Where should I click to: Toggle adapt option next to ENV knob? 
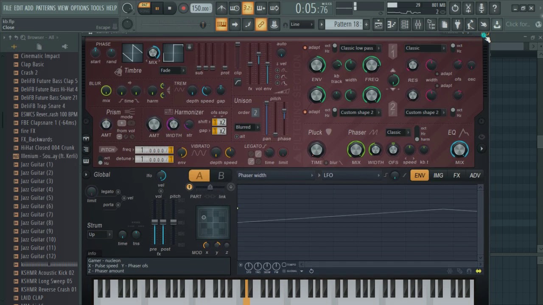click(x=305, y=47)
